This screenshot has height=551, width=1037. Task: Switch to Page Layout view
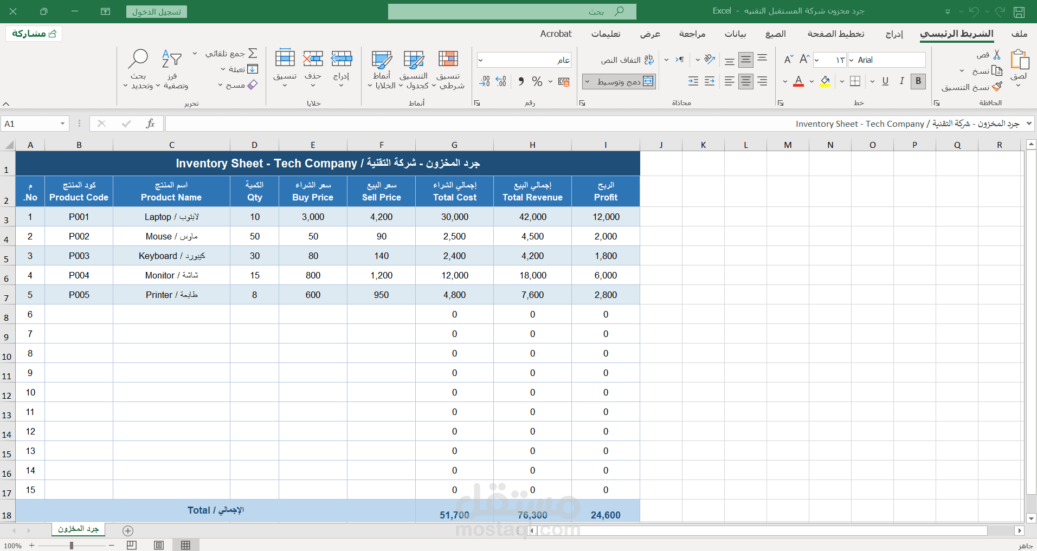(x=159, y=545)
